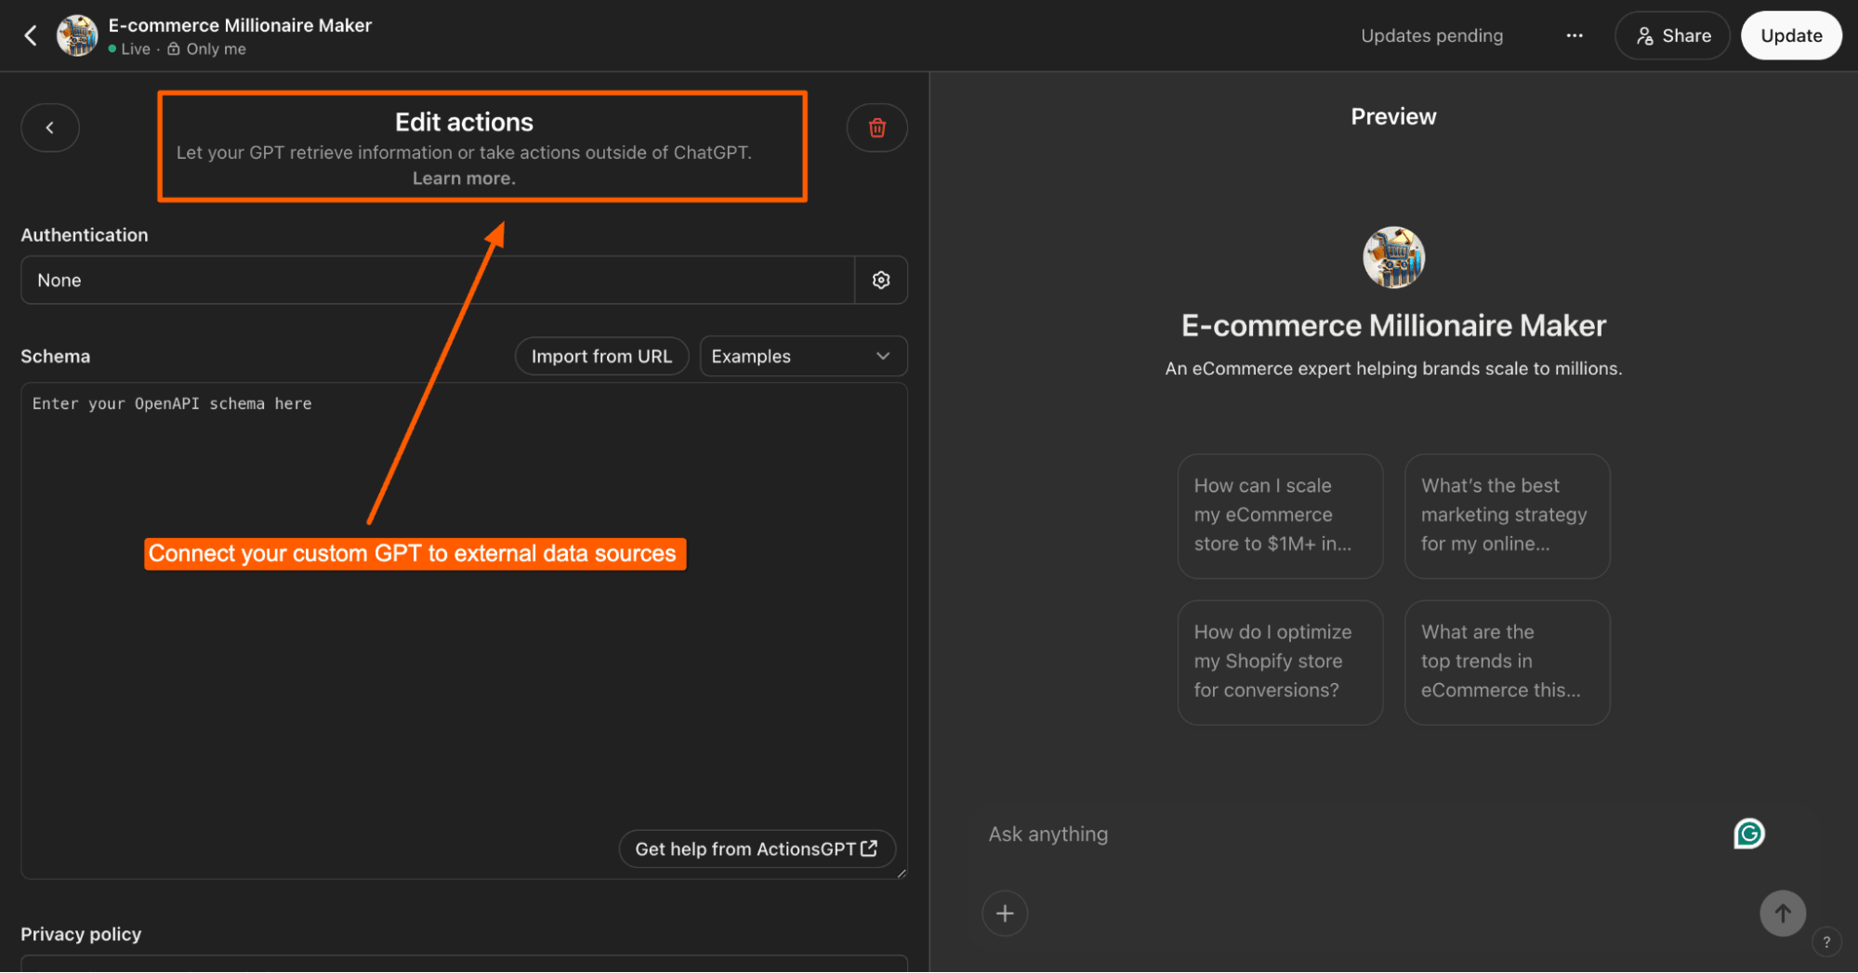The image size is (1858, 973).
Task: Open the Learn more link
Action: coord(464,178)
